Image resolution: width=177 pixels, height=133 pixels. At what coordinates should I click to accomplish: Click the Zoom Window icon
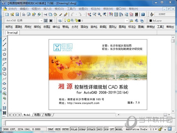(100, 14)
